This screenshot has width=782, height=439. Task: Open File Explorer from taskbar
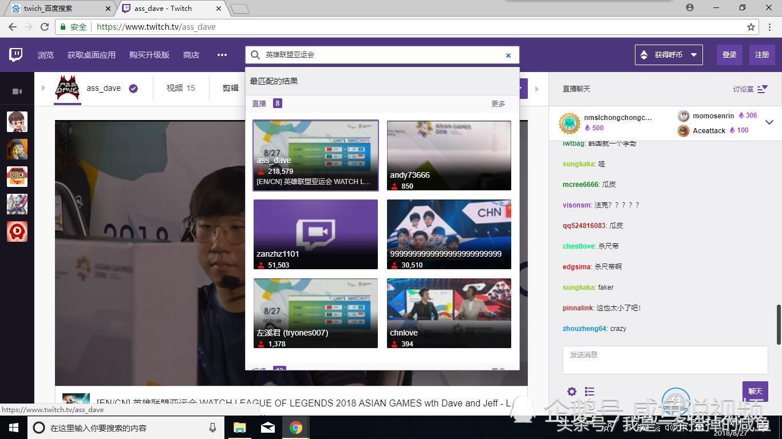pos(239,428)
